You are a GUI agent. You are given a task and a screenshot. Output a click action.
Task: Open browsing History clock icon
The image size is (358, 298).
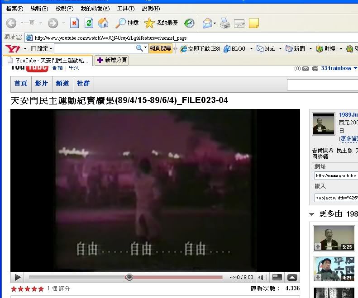189,23
